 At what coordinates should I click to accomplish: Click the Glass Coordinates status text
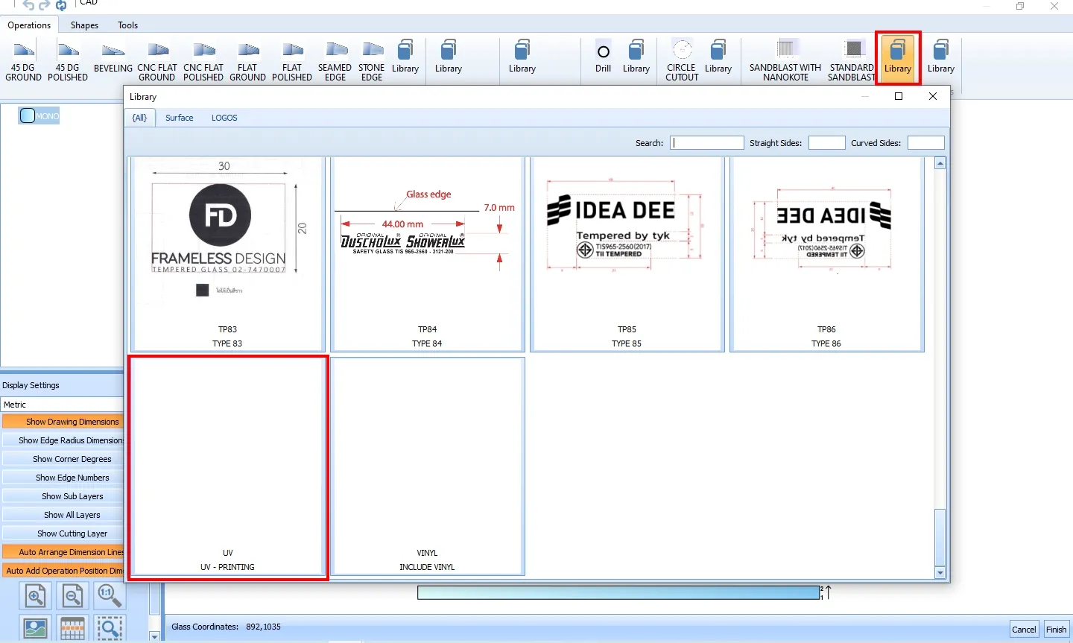pos(227,627)
